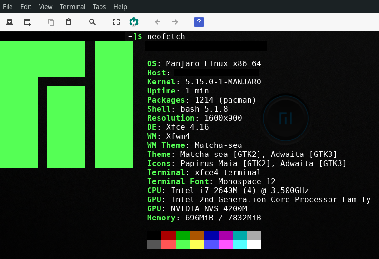
Task: Open terminal preferences using the green icon
Action: tap(134, 22)
